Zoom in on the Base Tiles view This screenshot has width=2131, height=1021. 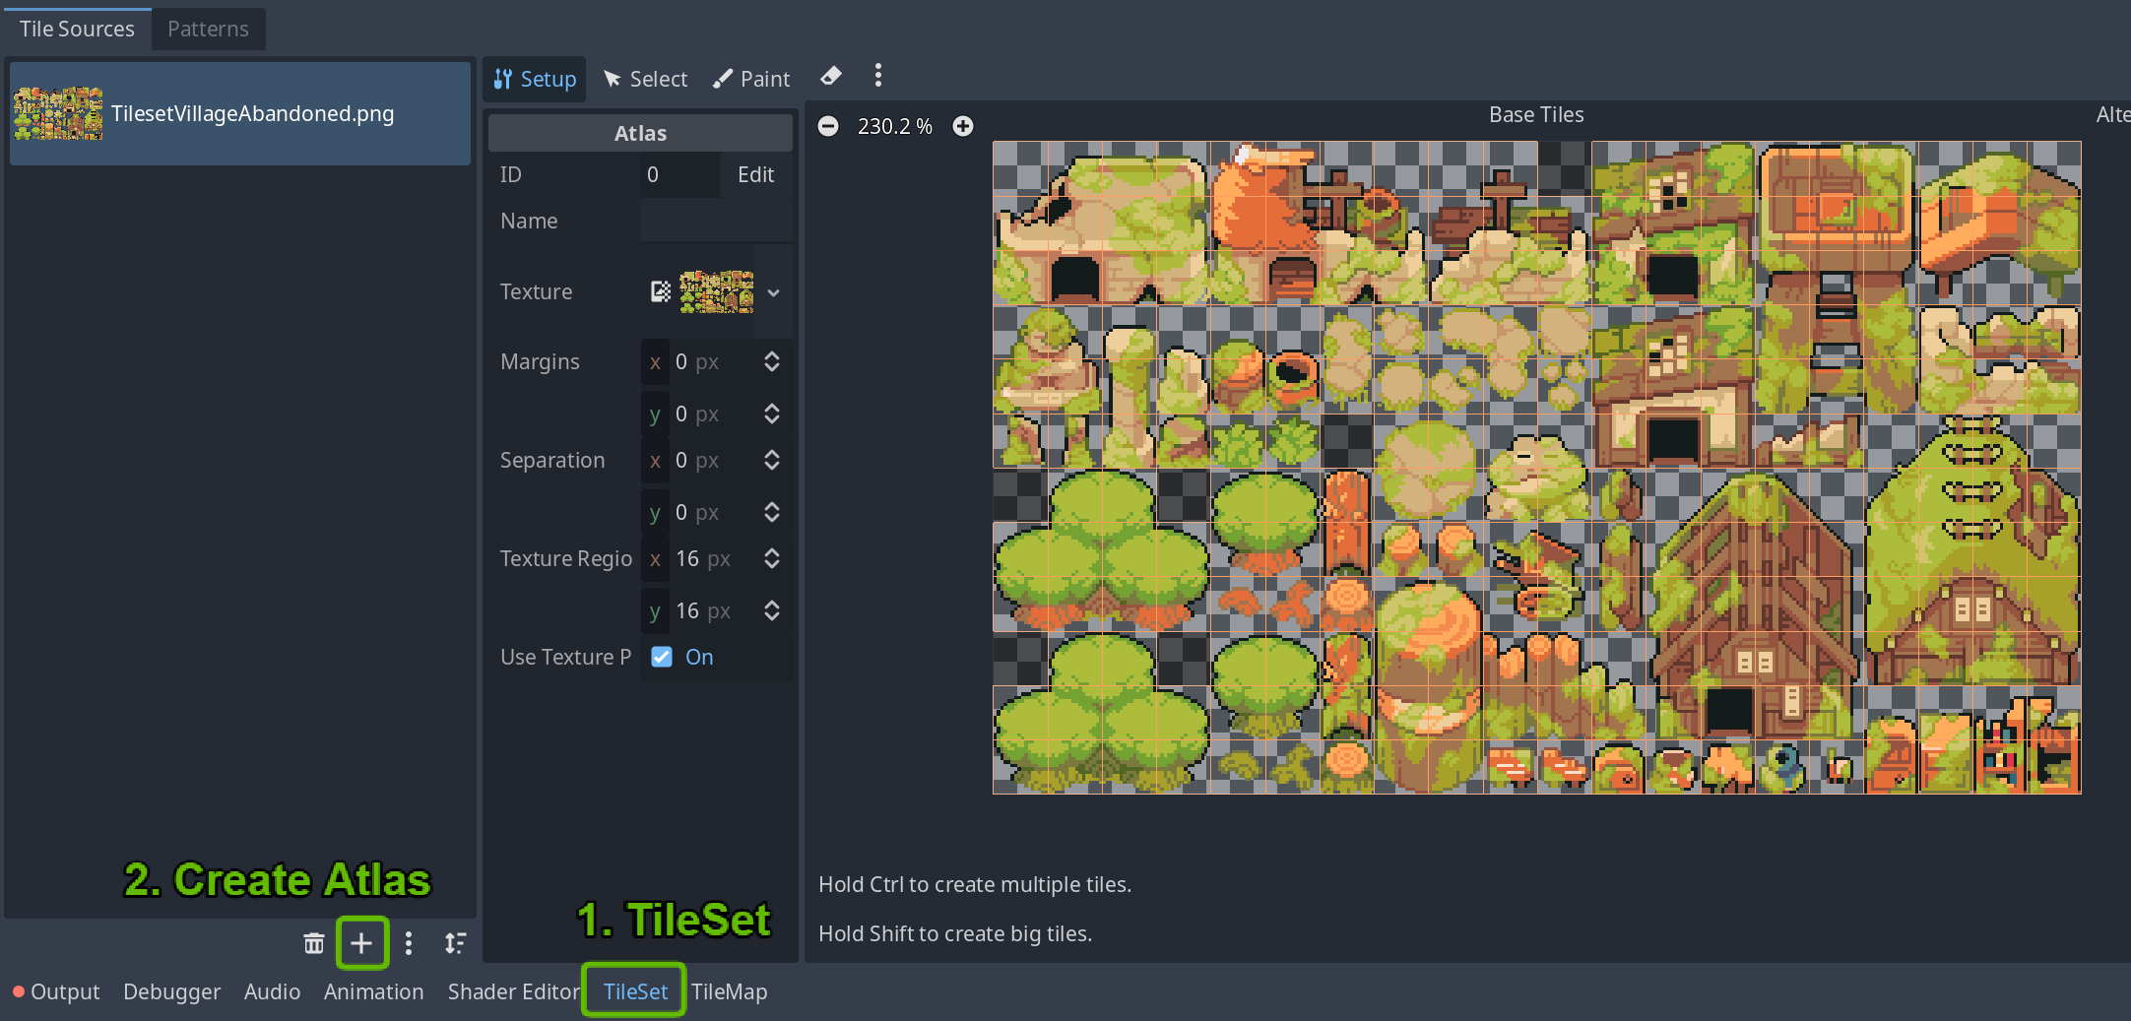point(963,126)
